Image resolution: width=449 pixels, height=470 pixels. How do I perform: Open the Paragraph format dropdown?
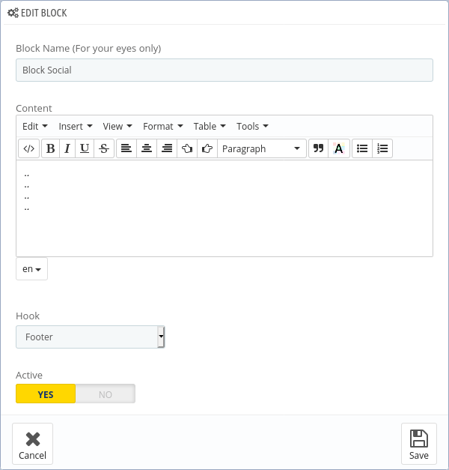click(x=262, y=148)
